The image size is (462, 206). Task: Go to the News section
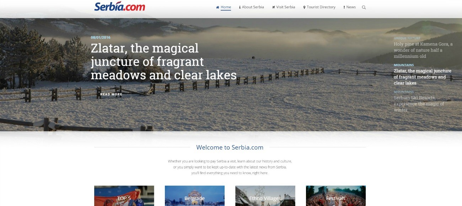click(x=351, y=7)
